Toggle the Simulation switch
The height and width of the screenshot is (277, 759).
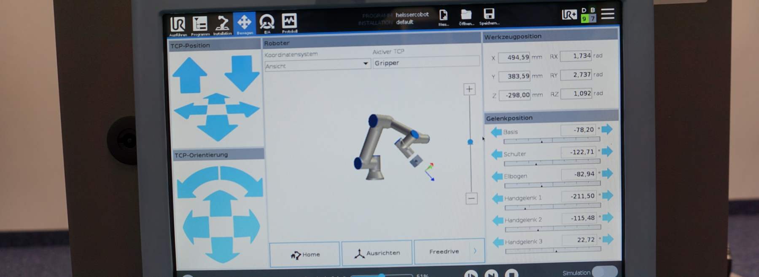(605, 272)
